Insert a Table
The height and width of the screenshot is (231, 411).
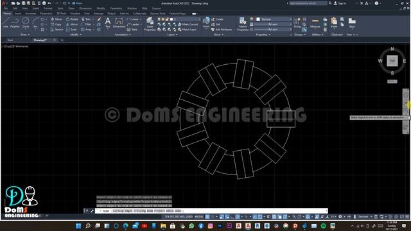coord(132,30)
